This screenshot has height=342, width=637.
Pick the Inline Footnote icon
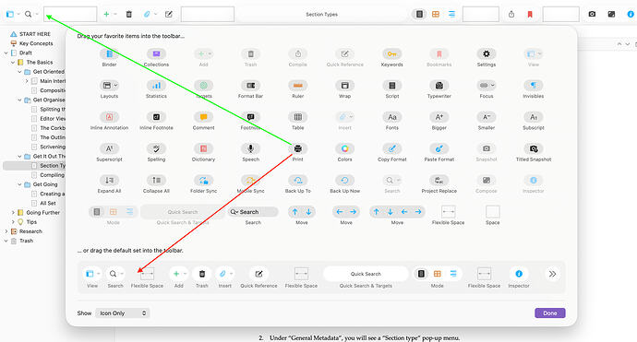[156, 117]
